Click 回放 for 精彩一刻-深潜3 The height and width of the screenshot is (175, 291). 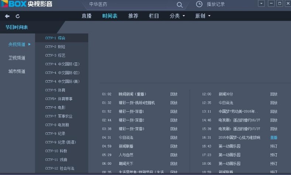[x=174, y=129]
